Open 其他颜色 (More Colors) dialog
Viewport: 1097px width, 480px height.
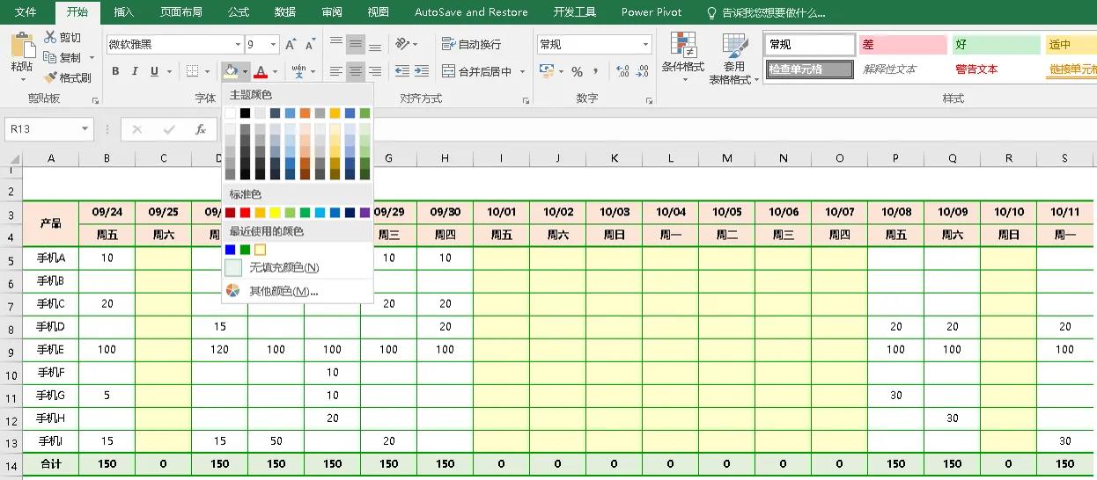(x=283, y=291)
